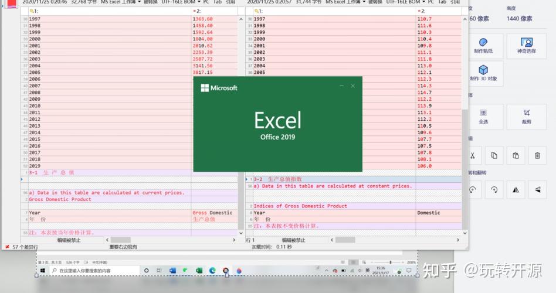This screenshot has height=293, width=556.
Task: Open the Magic Select (神奇选择) tool
Action: click(526, 46)
